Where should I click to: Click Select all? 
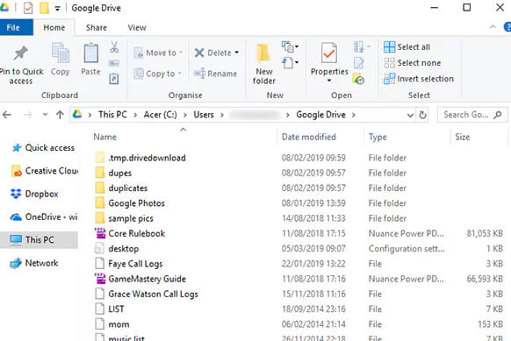point(407,47)
